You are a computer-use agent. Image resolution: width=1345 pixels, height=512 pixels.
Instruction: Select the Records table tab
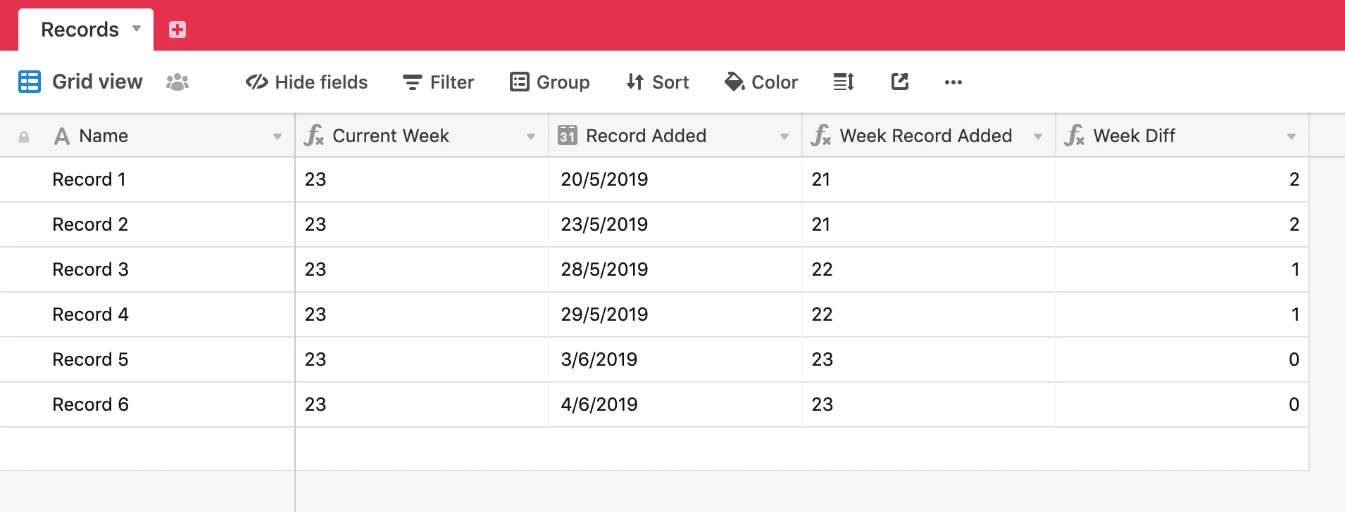click(80, 30)
